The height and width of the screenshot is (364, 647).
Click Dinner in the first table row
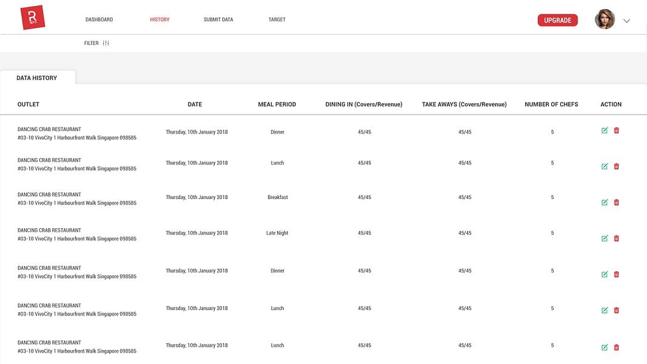[277, 132]
